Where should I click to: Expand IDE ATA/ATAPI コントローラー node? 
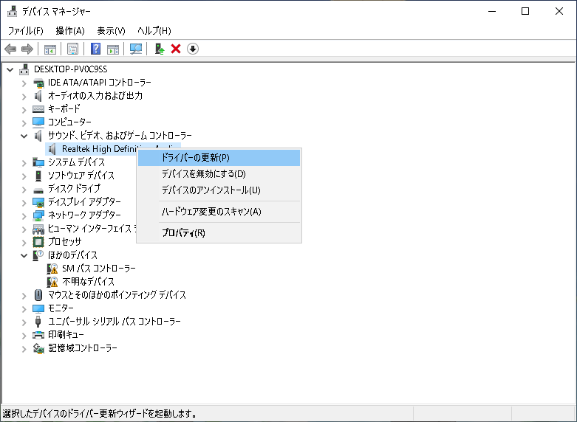24,83
